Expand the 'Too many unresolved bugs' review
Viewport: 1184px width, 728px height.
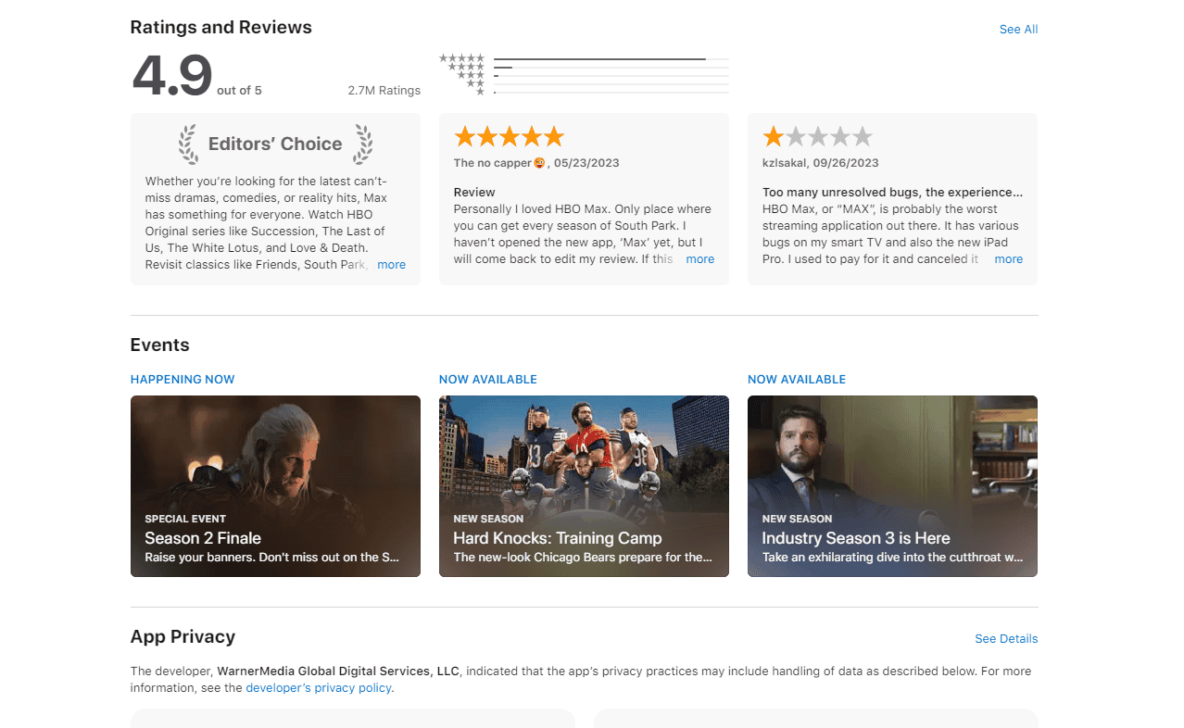click(1008, 259)
